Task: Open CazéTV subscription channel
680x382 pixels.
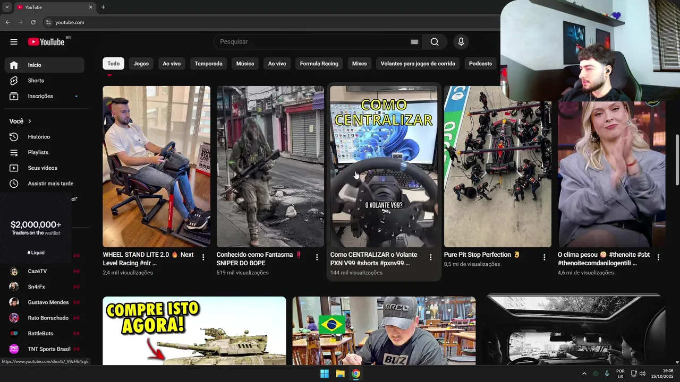Action: tap(45, 271)
